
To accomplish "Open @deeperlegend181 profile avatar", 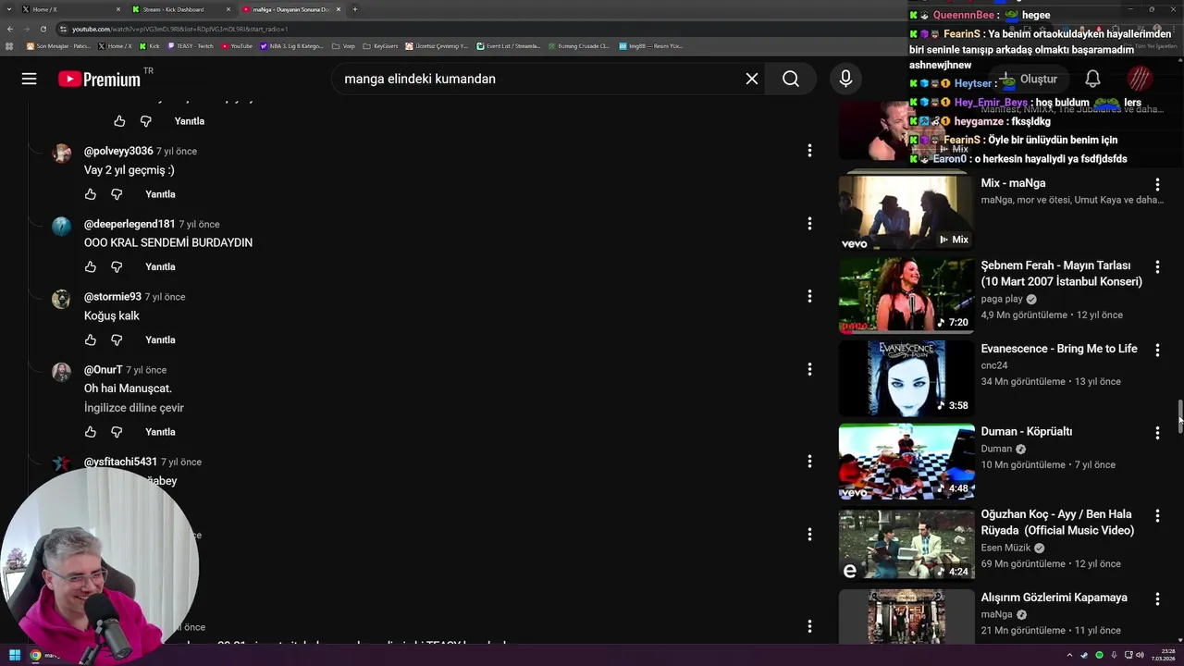I will [x=61, y=227].
